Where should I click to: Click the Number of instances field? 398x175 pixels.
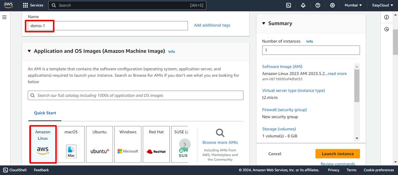[x=311, y=50]
